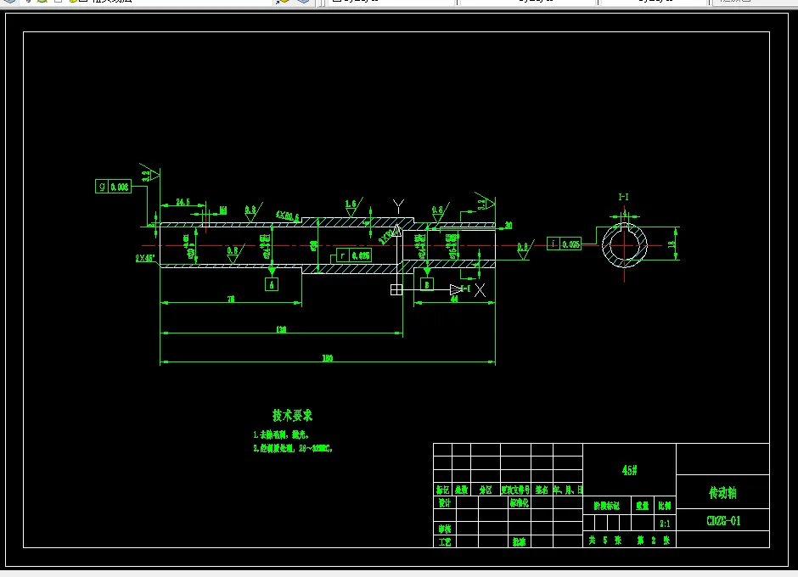Select technical requirement line numbered 2
Image resolution: width=798 pixels, height=577 pixels.
click(x=293, y=449)
